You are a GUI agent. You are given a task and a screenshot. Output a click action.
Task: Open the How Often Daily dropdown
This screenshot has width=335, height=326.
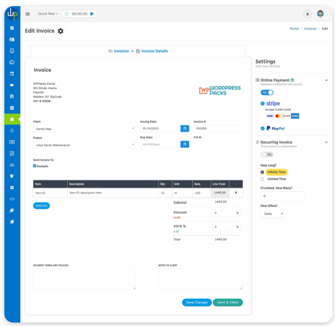(x=272, y=214)
